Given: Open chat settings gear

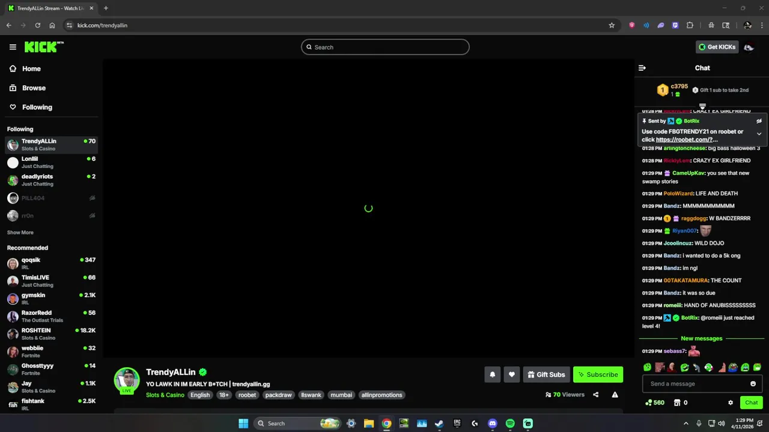Looking at the screenshot, I should [x=731, y=403].
